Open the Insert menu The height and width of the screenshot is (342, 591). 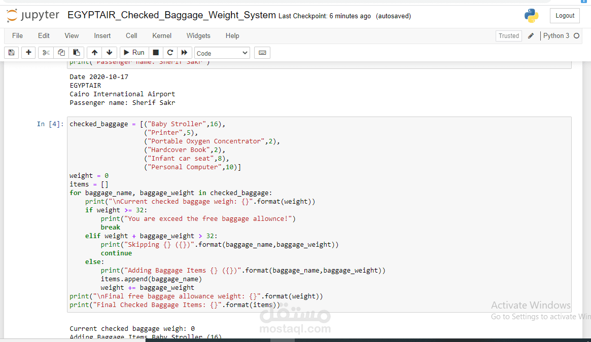(x=102, y=36)
